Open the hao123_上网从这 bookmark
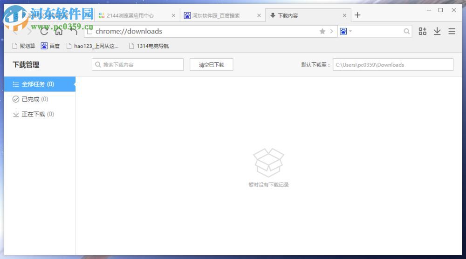This screenshot has width=466, height=259. tap(92, 46)
